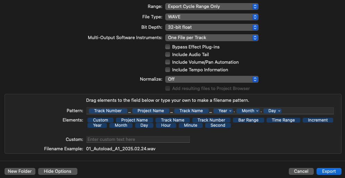Expand the Year token dropdown in Pattern
The image size is (345, 178).
coord(230,111)
